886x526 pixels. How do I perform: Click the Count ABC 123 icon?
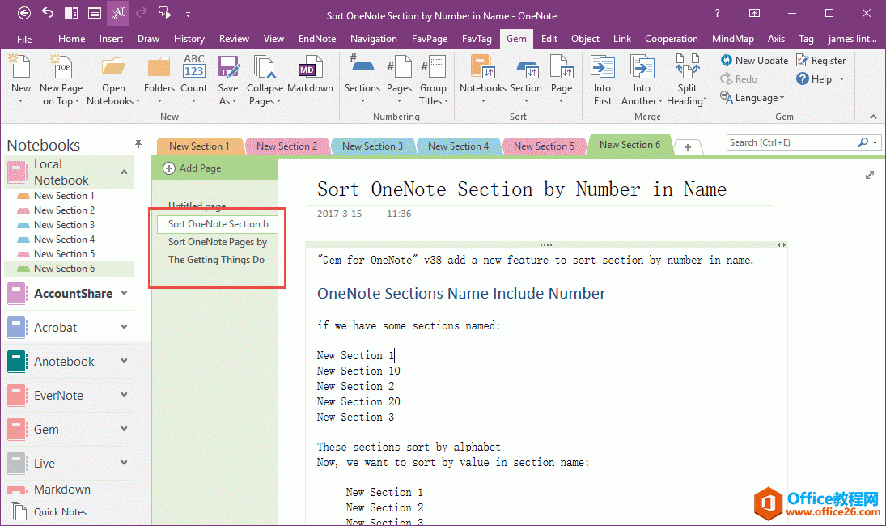click(x=194, y=66)
